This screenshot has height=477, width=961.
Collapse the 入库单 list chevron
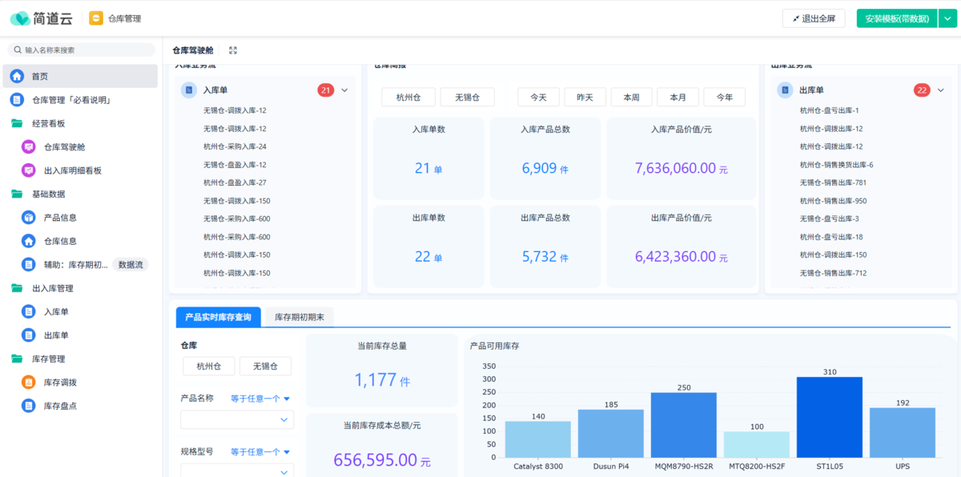point(344,90)
